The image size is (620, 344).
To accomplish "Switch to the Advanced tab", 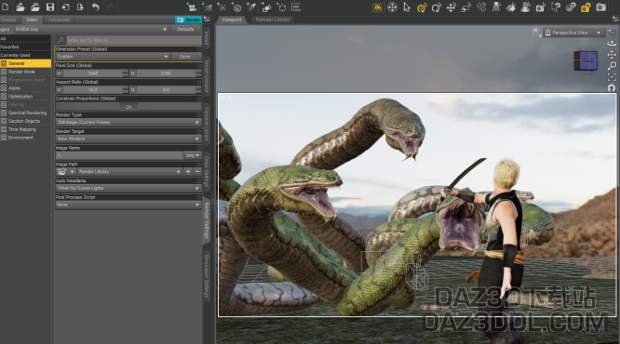I will point(59,20).
